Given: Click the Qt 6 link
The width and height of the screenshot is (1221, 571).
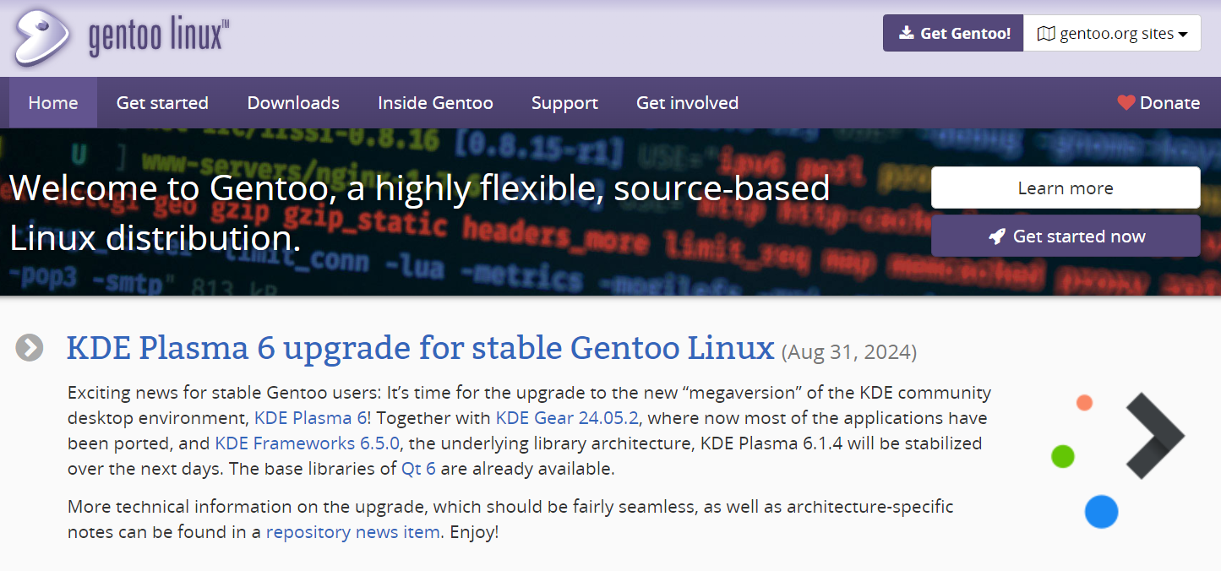Looking at the screenshot, I should [418, 469].
